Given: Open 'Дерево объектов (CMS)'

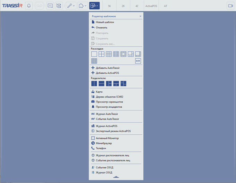Looking at the screenshot, I should coord(109,97).
